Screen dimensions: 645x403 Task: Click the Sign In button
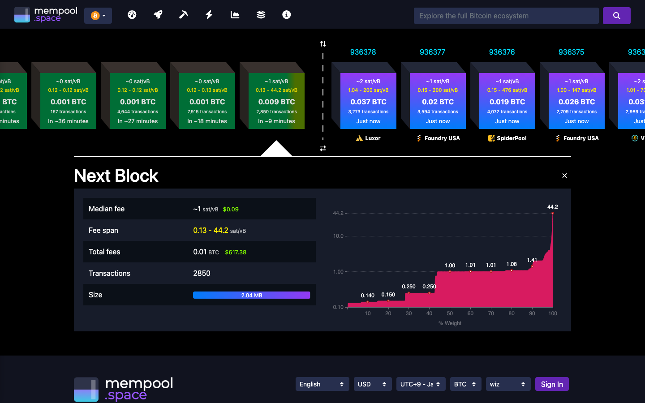552,384
